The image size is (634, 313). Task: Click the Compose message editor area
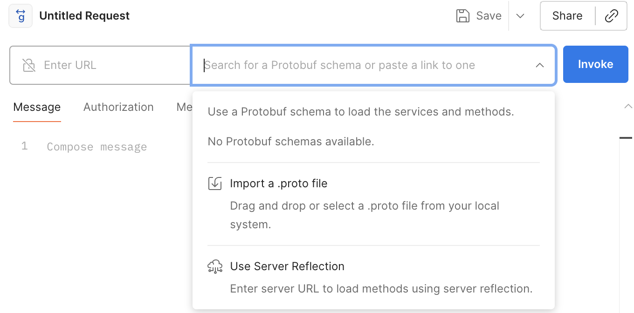(x=97, y=147)
